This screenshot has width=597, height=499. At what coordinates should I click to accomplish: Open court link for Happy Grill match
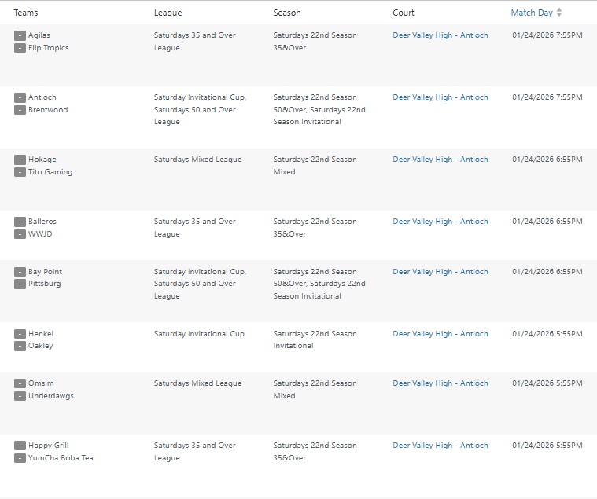click(x=440, y=446)
